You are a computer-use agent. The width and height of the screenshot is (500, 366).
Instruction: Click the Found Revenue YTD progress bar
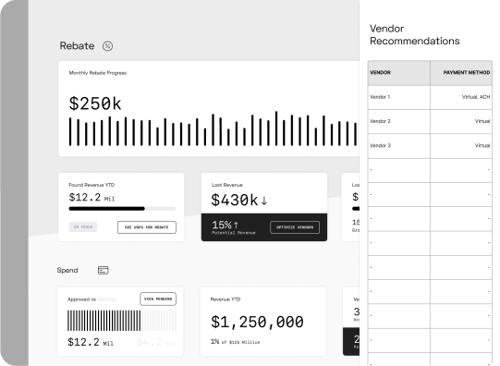[x=122, y=209]
